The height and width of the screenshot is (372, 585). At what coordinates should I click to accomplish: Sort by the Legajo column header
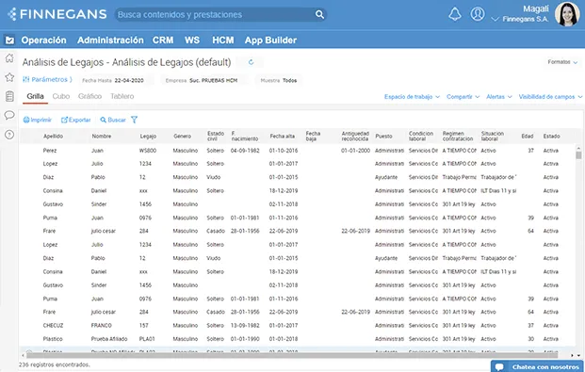coord(148,137)
